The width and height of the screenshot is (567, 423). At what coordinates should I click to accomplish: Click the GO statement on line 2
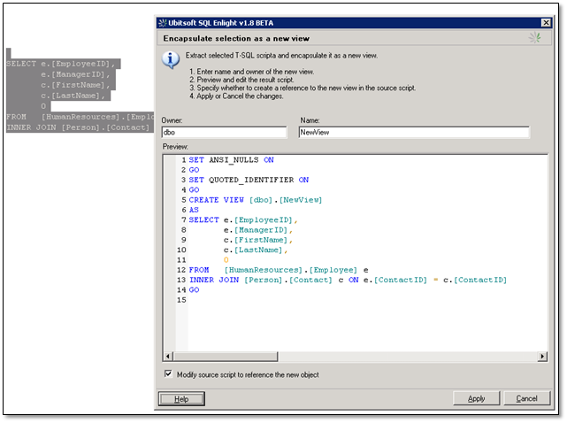click(195, 170)
